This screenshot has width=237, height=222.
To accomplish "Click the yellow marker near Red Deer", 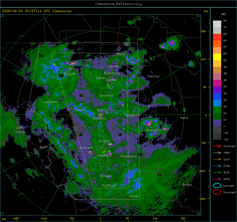I will (108, 86).
